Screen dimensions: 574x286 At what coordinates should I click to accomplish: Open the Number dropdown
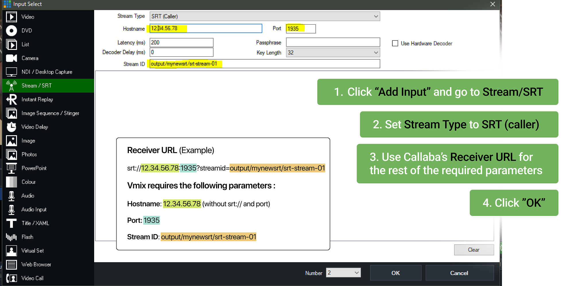tap(343, 273)
